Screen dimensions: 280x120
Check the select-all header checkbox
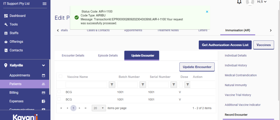point(60,76)
